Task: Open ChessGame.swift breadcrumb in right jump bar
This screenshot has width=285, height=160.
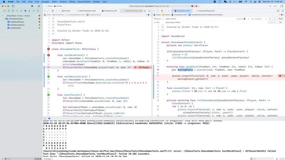Action: tap(179, 15)
